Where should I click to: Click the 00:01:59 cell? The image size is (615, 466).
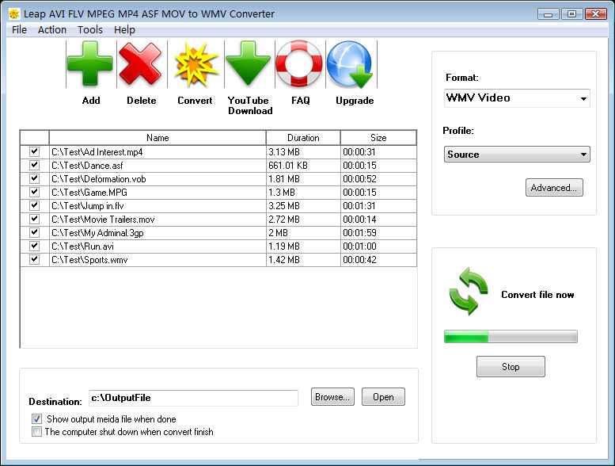coord(378,233)
